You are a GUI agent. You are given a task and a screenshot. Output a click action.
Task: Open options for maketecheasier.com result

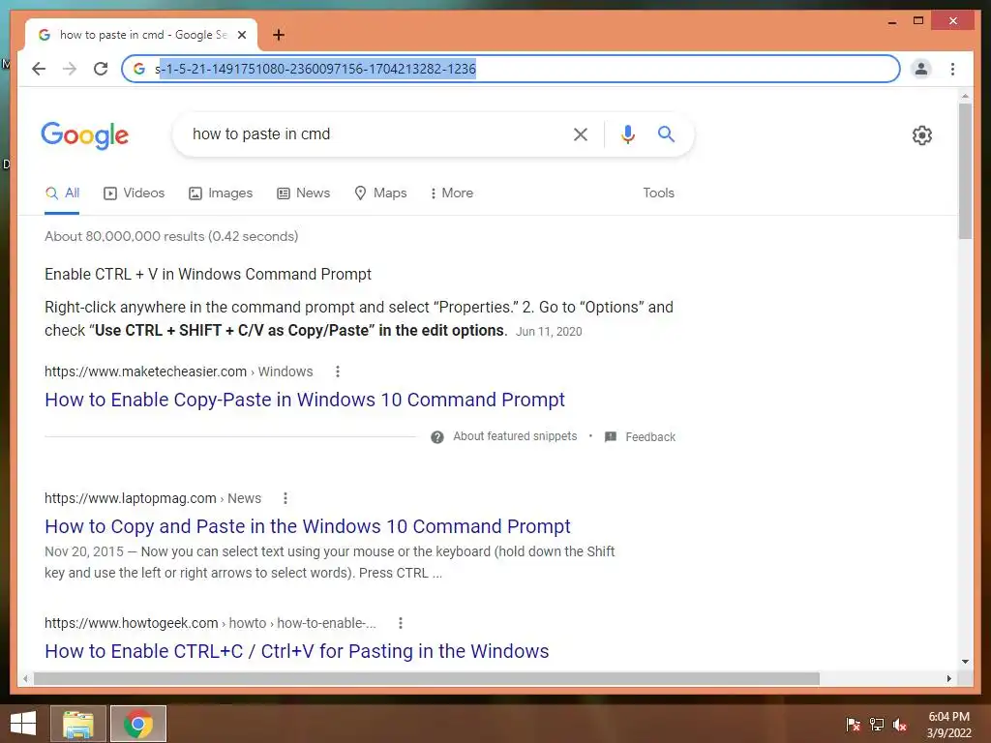pos(338,371)
